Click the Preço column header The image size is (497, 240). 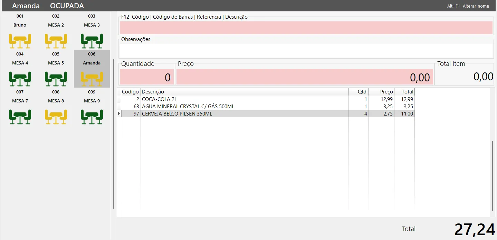pyautogui.click(x=382, y=92)
